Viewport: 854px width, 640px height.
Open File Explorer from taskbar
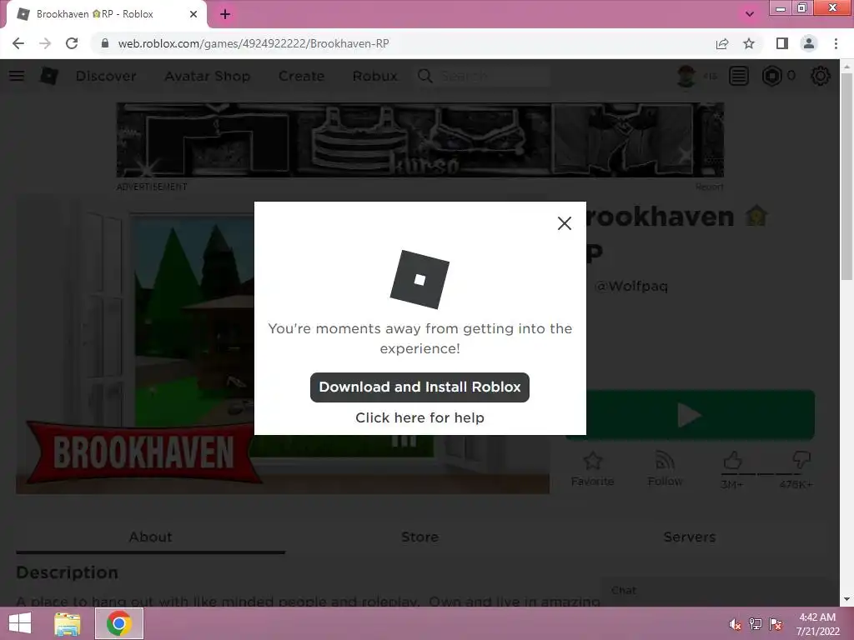pyautogui.click(x=67, y=623)
